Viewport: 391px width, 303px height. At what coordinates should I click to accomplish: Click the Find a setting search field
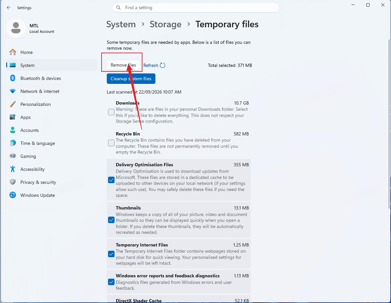196,7
